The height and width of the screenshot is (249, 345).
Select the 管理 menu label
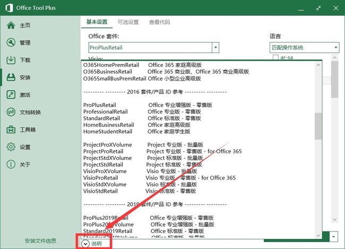click(x=25, y=42)
